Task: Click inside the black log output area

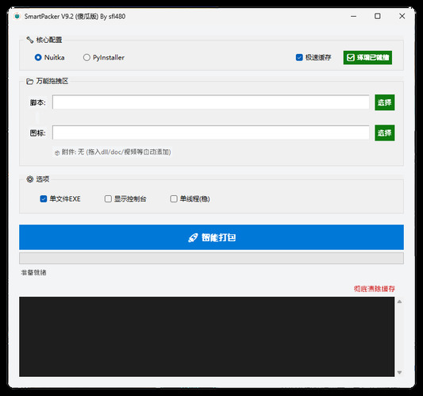Action: [206, 336]
